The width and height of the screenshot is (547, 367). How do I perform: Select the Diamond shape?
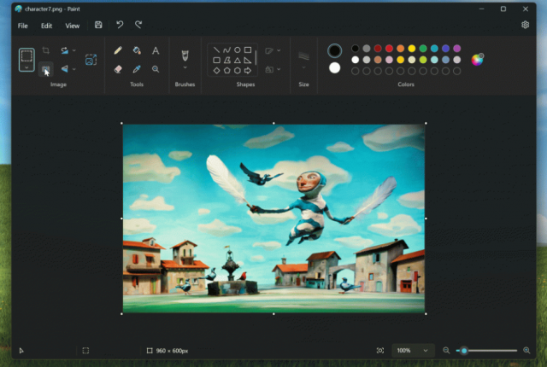tap(216, 71)
